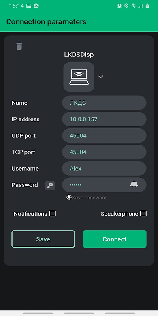Viewport: 158px width, 316px height.
Task: Expand the device icon dropdown chevron
Action: click(x=101, y=77)
